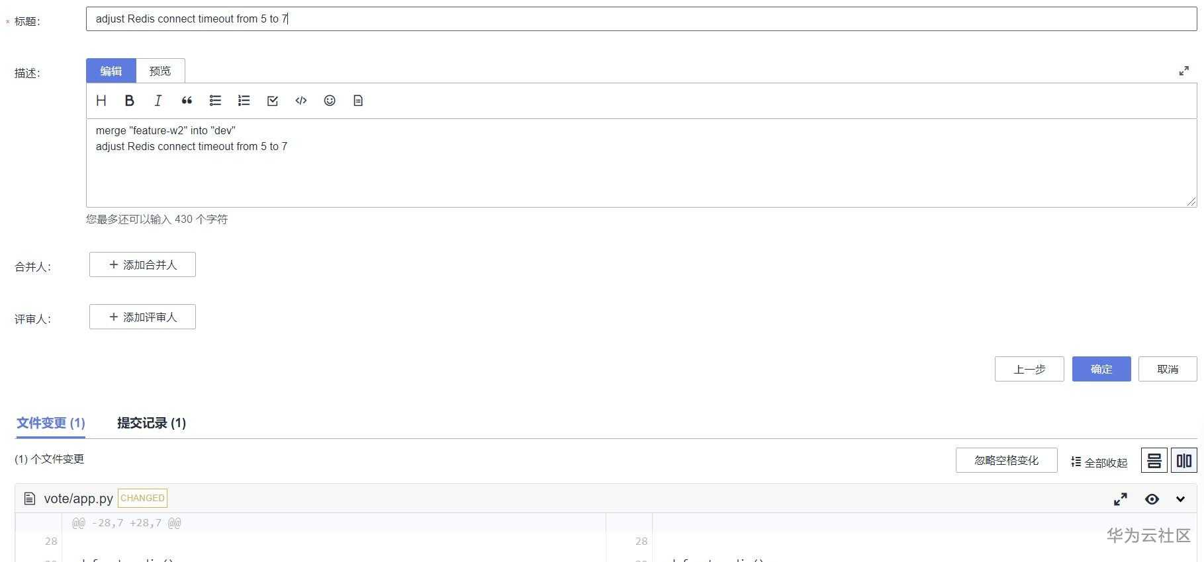
Task: Insert a numbered list
Action: [244, 100]
